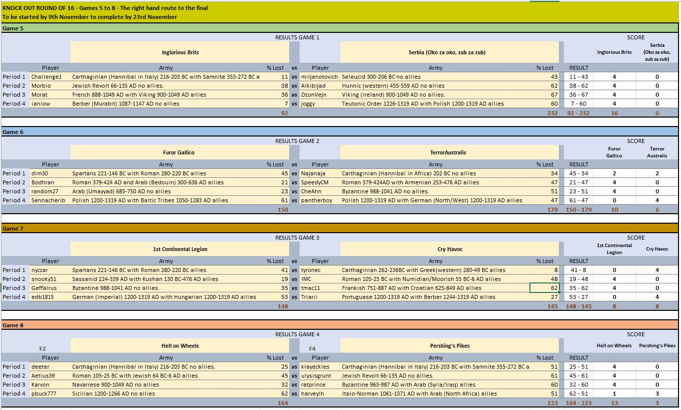This screenshot has height=410, width=681.
Task: Select the TerrorAustralis team cell
Action: (450, 152)
